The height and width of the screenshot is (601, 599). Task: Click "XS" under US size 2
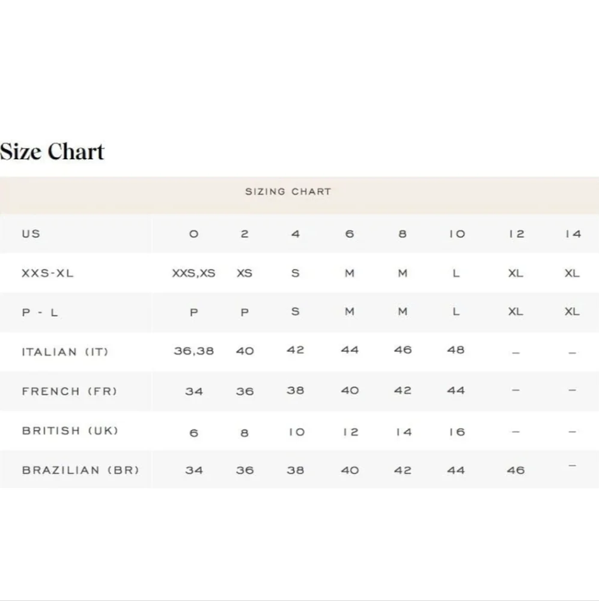245,273
